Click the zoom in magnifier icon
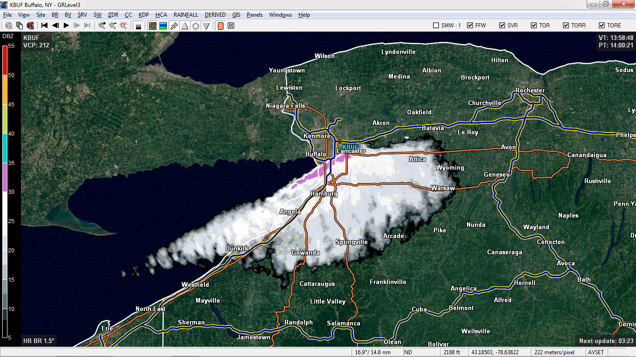636x357 pixels. [x=102, y=26]
